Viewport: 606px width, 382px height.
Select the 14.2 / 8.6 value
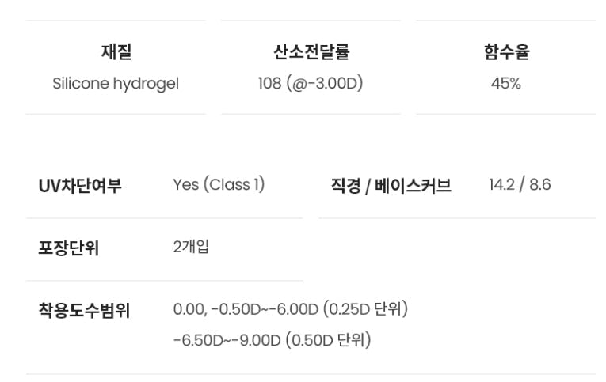pos(520,185)
